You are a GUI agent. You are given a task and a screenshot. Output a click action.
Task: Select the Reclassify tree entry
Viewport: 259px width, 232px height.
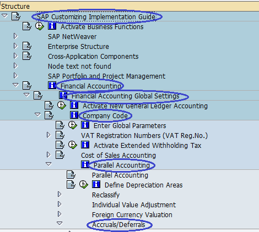pos(106,195)
